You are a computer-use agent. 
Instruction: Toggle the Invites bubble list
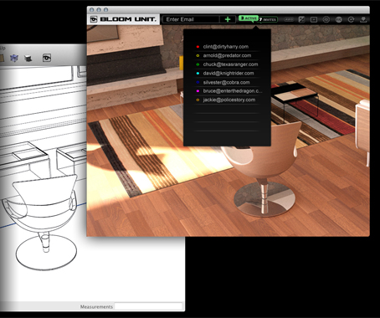pos(268,19)
